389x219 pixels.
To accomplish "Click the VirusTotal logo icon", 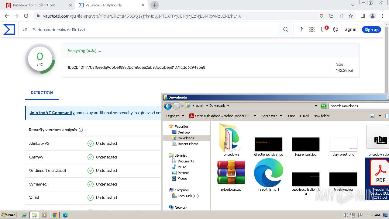I will [9, 30].
